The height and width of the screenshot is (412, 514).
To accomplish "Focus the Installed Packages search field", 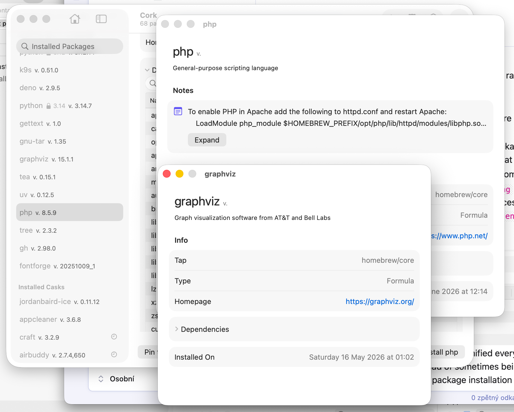I will tap(70, 46).
